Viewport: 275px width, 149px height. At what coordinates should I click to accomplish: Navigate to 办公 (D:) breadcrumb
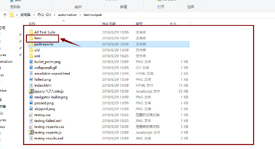pyautogui.click(x=44, y=15)
